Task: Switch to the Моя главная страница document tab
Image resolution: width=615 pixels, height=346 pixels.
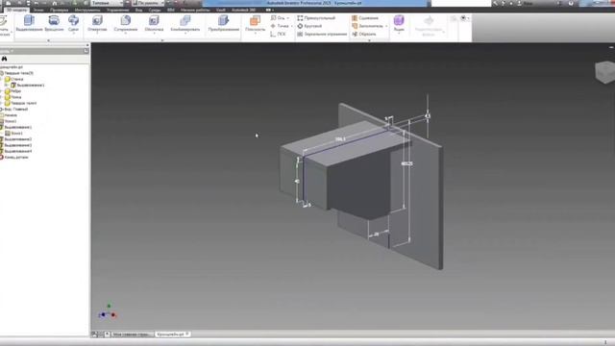Action: (x=132, y=334)
